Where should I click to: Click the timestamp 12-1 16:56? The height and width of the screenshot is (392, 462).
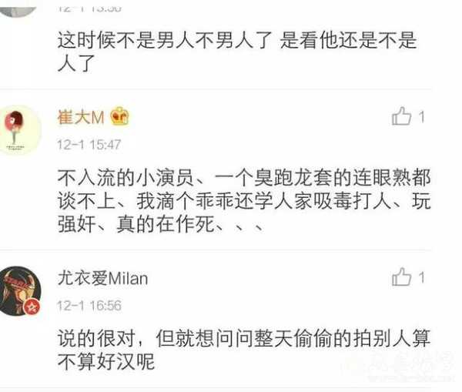(x=89, y=305)
